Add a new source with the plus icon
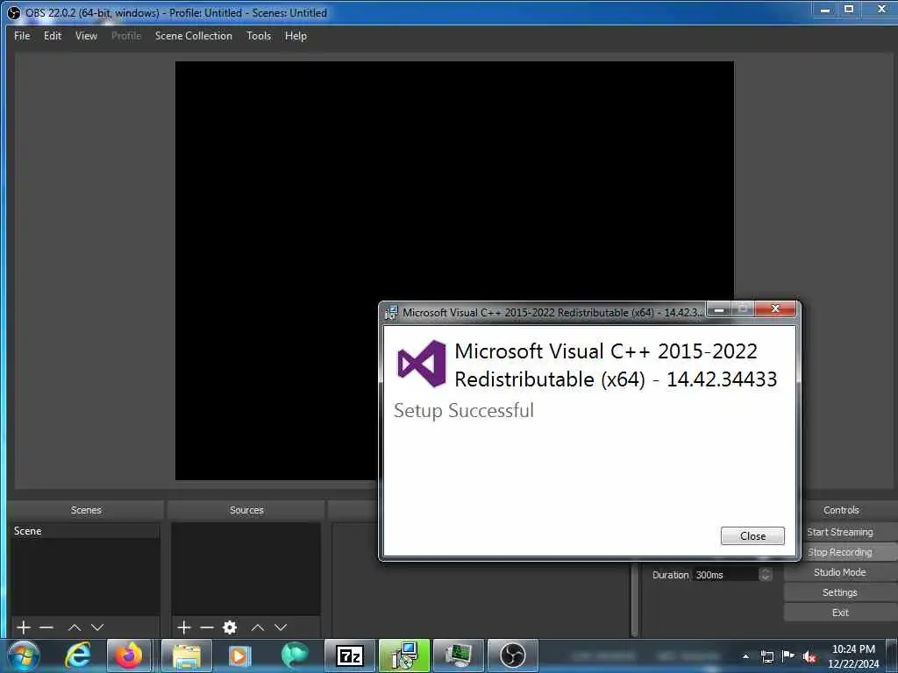The image size is (898, 673). [x=184, y=627]
